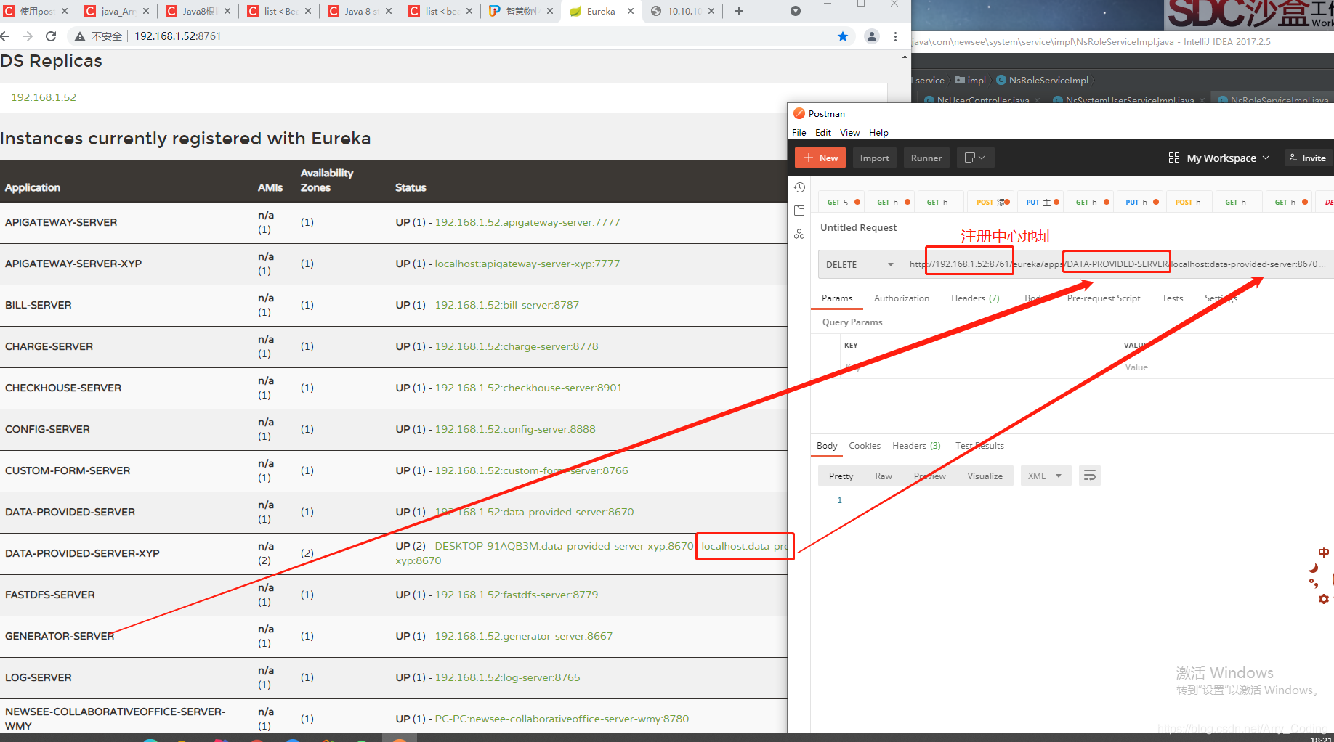Switch to the '智慧物业' Chrome tab
Screen dimensions: 1334x742
[522, 11]
